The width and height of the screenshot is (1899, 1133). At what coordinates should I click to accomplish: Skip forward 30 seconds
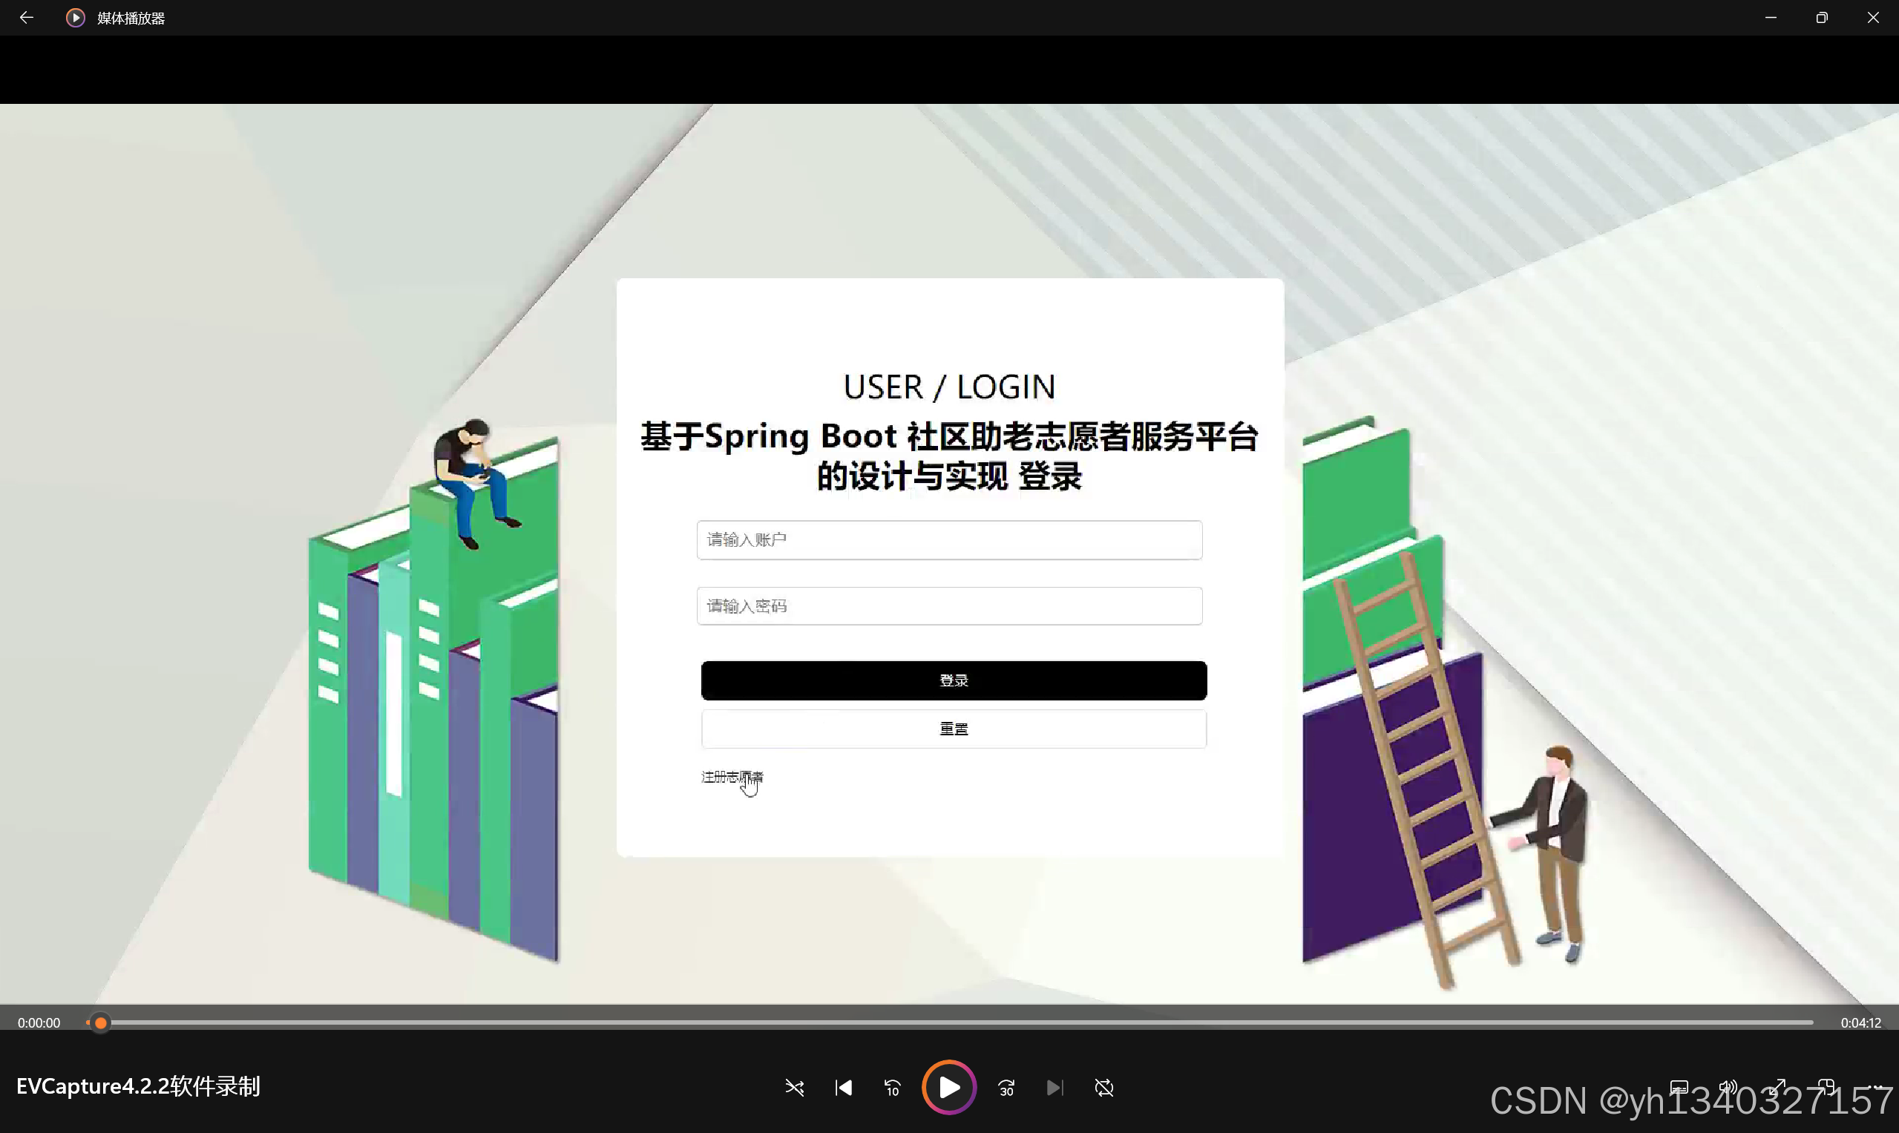(1006, 1087)
